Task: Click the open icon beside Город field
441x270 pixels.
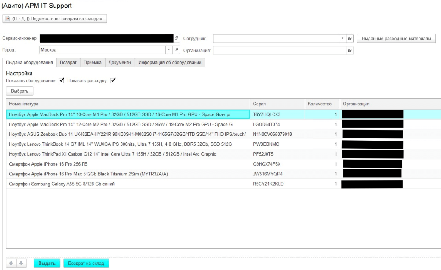Action: tap(177, 50)
